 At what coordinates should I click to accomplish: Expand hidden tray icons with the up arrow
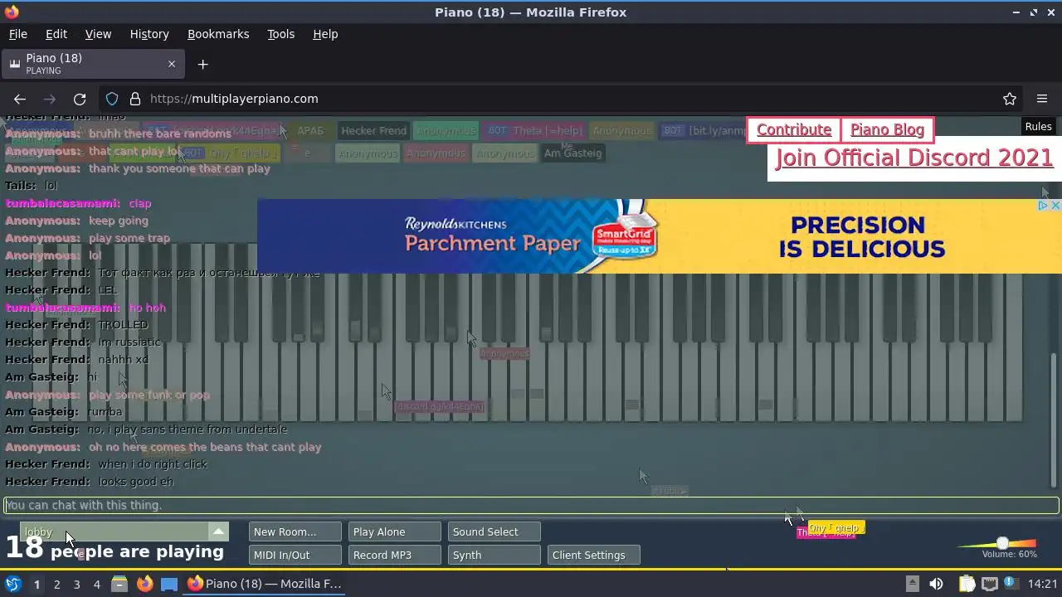tap(912, 584)
